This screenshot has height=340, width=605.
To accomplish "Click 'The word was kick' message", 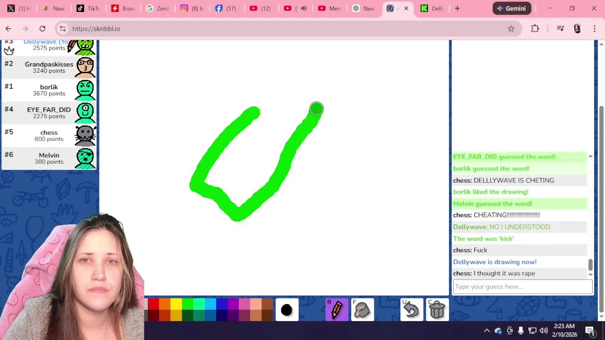I will coord(484,238).
